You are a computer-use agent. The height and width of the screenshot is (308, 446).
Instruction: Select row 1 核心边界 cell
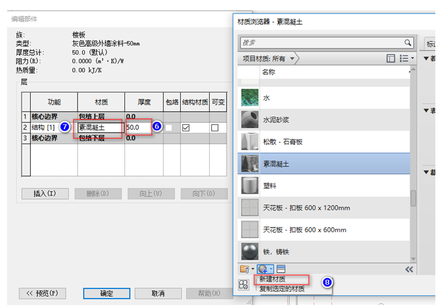click(x=54, y=116)
